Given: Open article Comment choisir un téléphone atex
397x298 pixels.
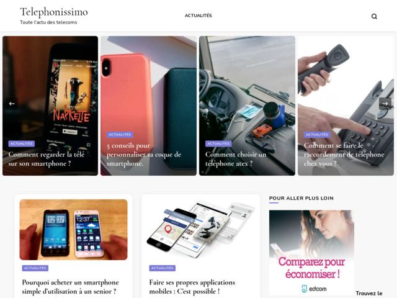Looking at the screenshot, I should tap(236, 159).
